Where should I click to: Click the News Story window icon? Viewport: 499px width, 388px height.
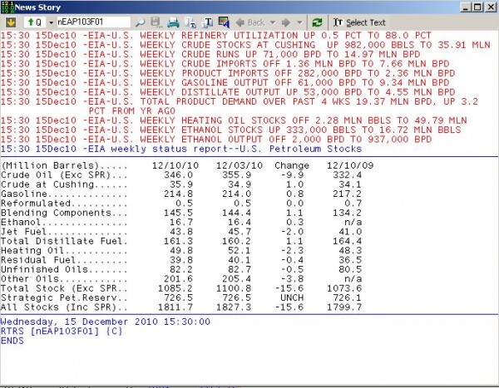(x=7, y=7)
